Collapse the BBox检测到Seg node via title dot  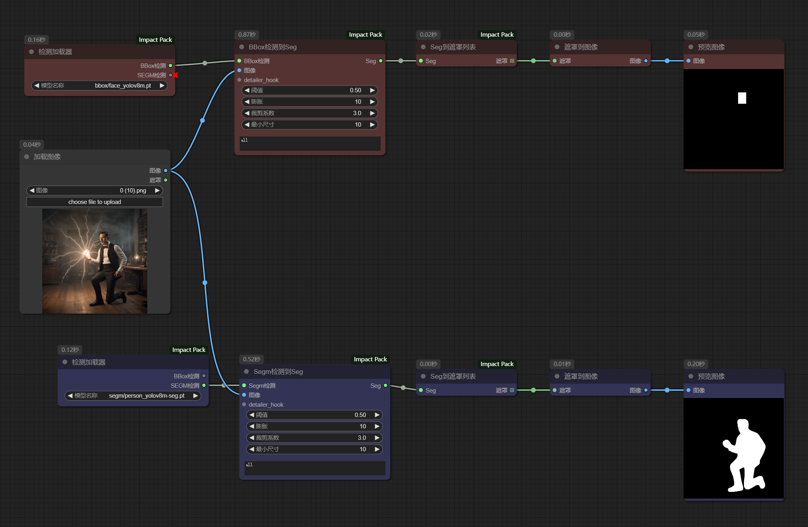coord(242,47)
